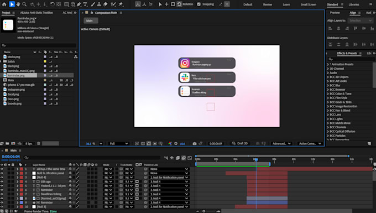Take a snapshot with camera icon

195,143
